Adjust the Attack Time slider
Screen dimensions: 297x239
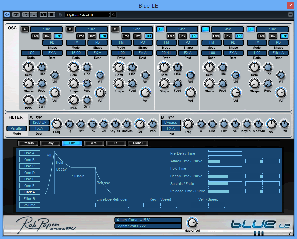click(x=225, y=161)
